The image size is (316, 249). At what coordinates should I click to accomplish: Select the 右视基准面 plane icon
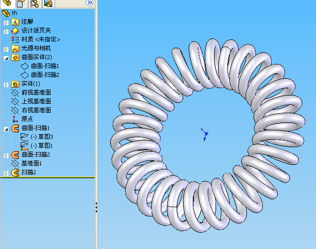point(15,110)
